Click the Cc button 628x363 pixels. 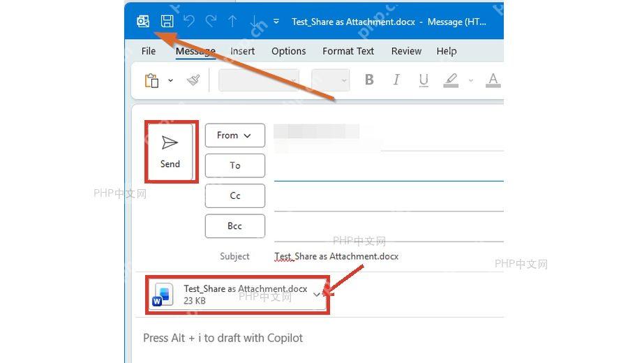tap(235, 196)
